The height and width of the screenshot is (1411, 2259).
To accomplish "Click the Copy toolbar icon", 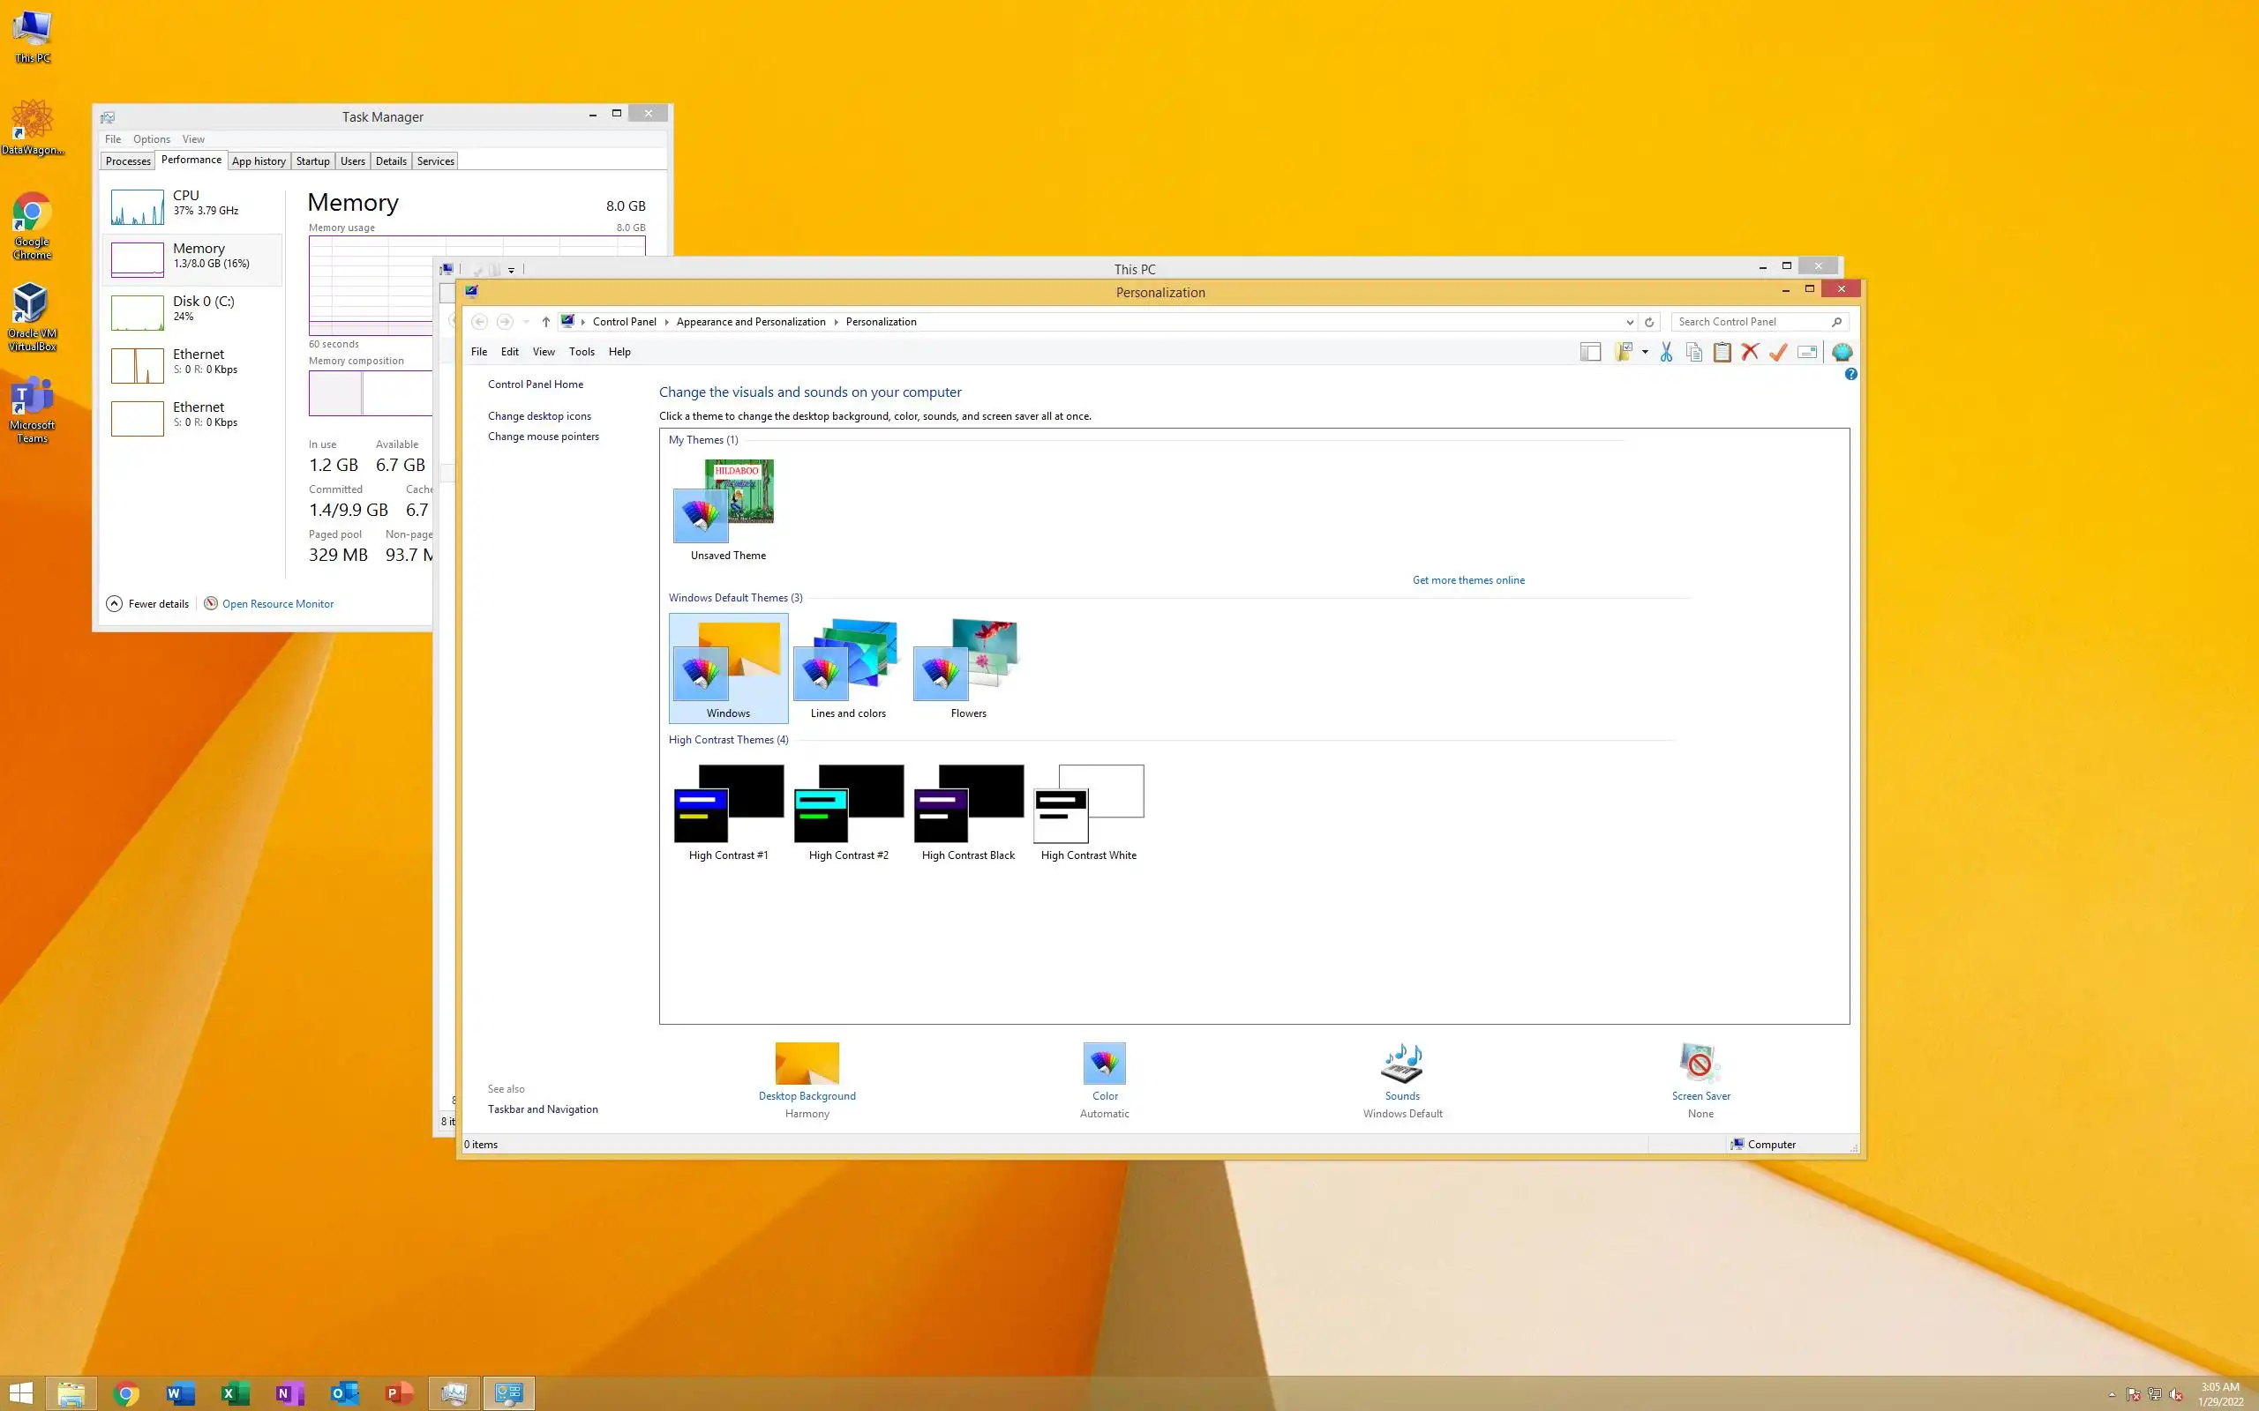I will coord(1694,352).
